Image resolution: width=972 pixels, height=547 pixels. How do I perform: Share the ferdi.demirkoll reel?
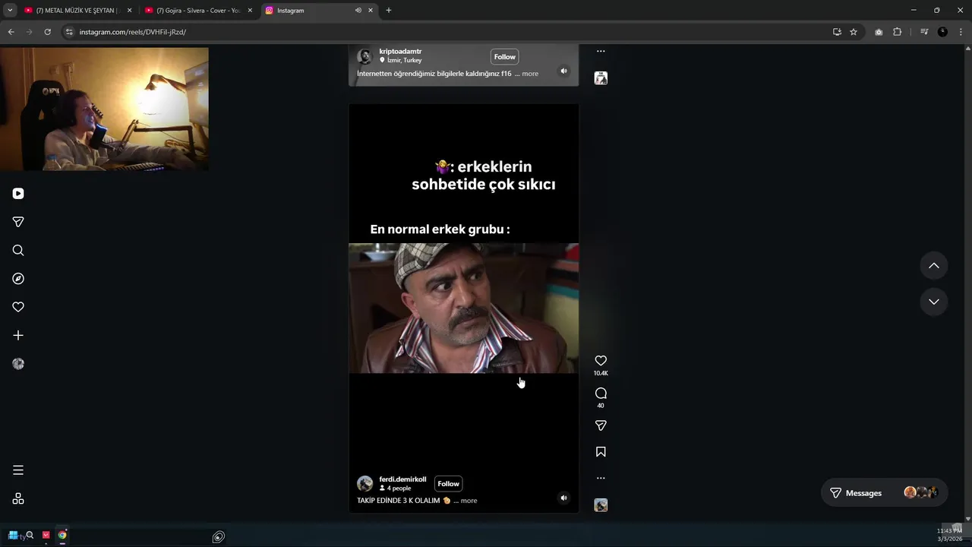601,425
